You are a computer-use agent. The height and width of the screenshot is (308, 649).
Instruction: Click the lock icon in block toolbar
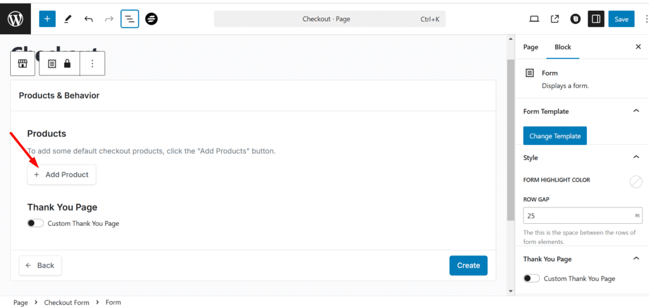pos(67,63)
